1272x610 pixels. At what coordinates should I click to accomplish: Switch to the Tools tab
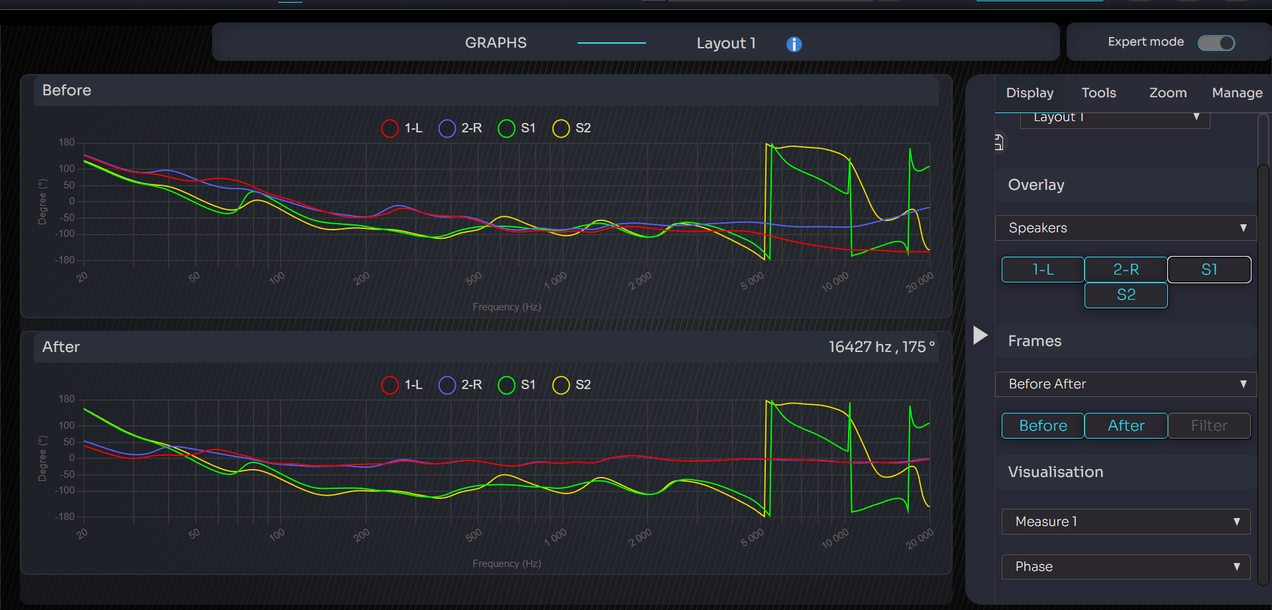pos(1098,93)
